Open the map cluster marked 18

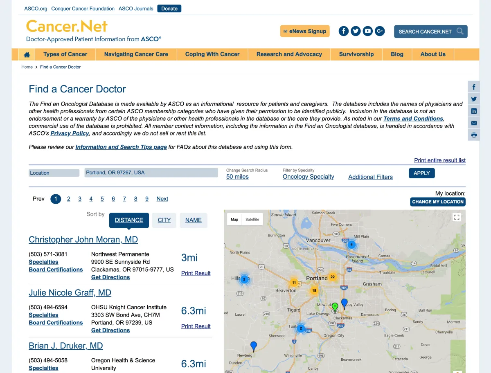(314, 291)
